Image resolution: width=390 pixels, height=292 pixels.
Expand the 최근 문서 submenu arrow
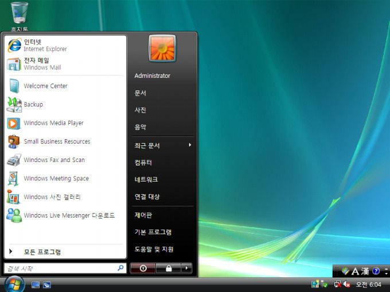click(x=190, y=145)
